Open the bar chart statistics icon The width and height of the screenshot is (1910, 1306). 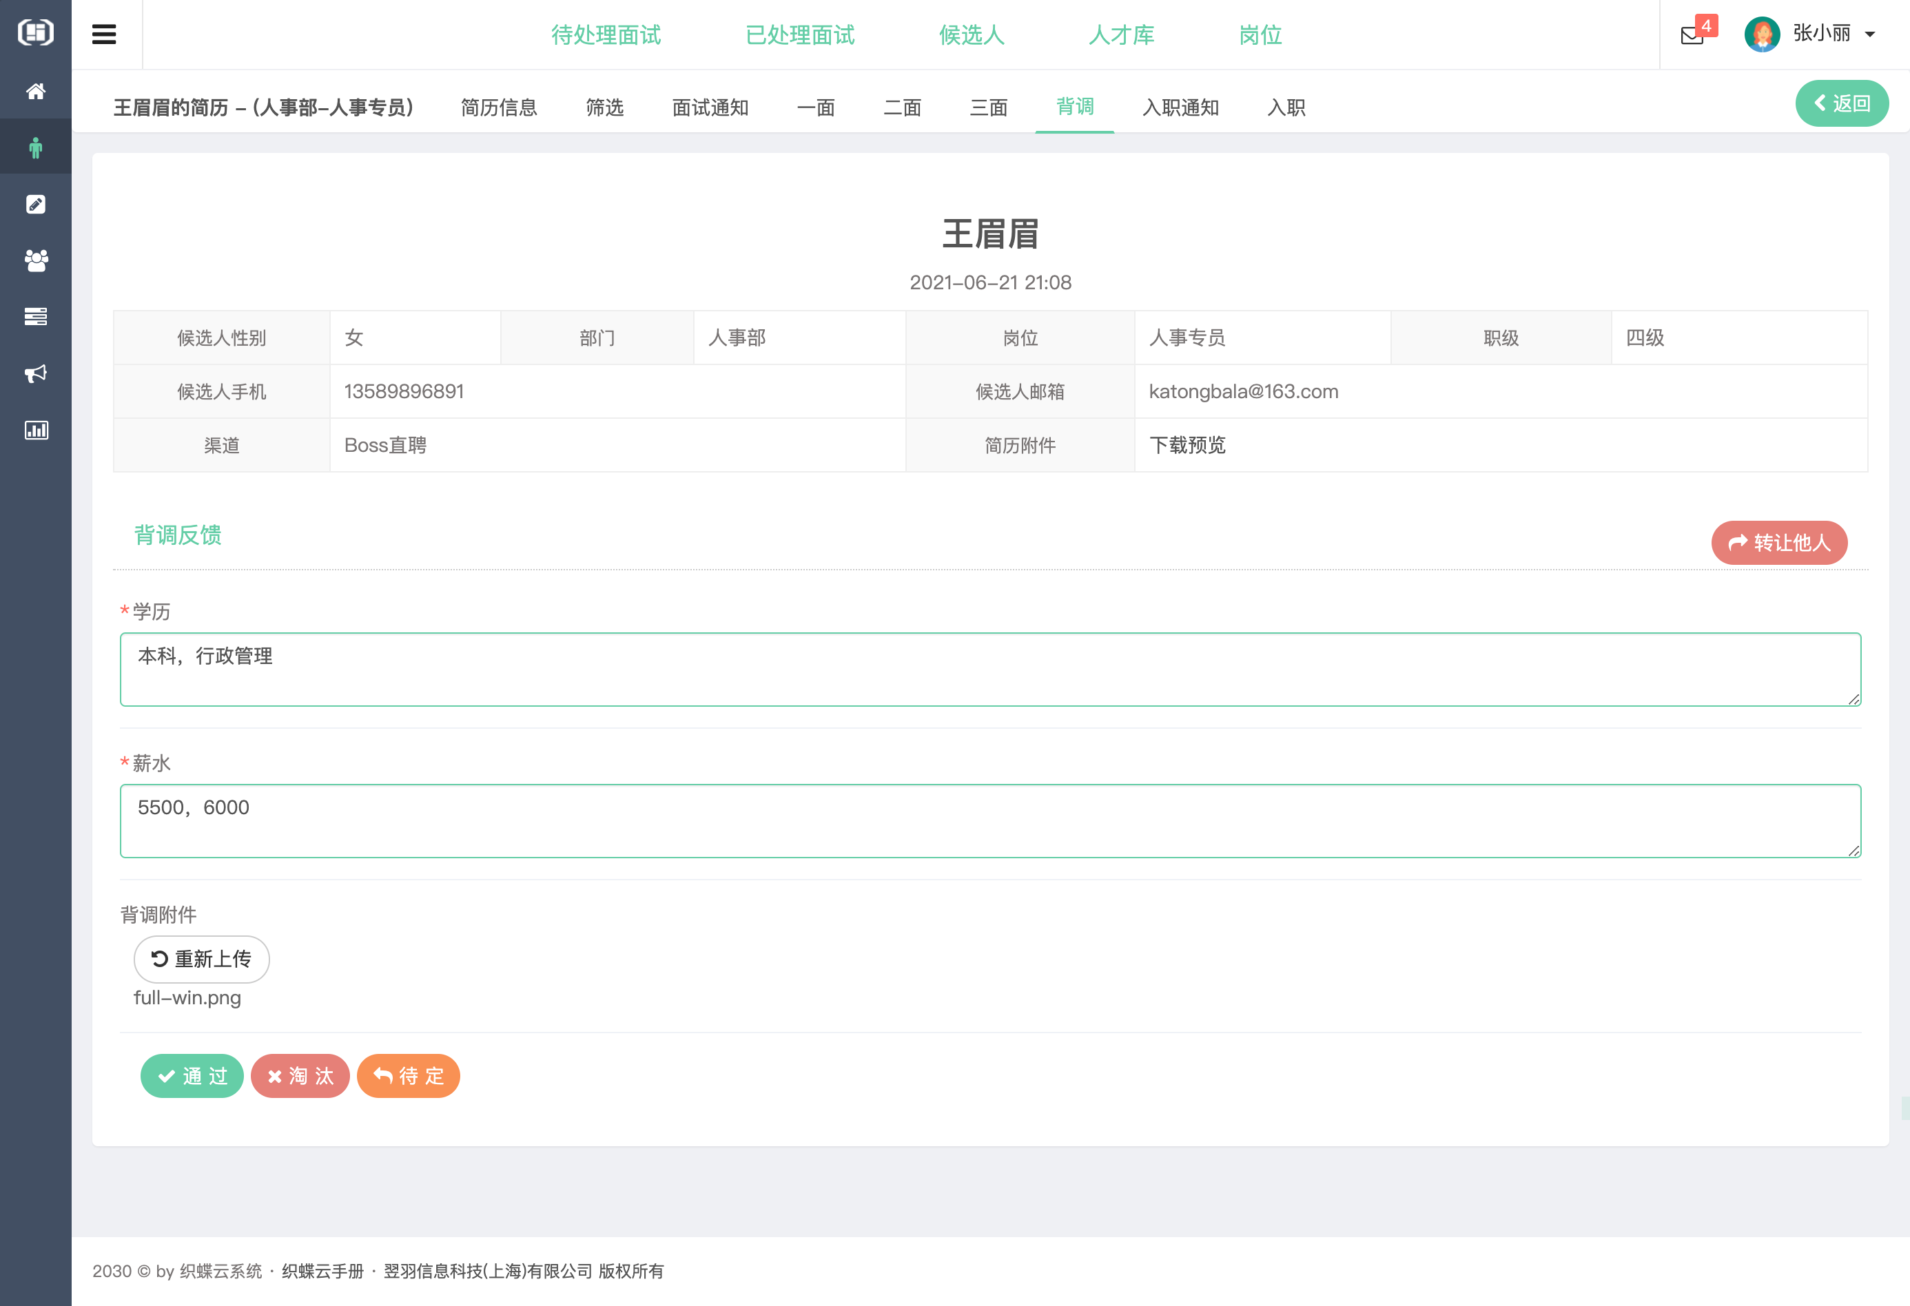click(35, 430)
